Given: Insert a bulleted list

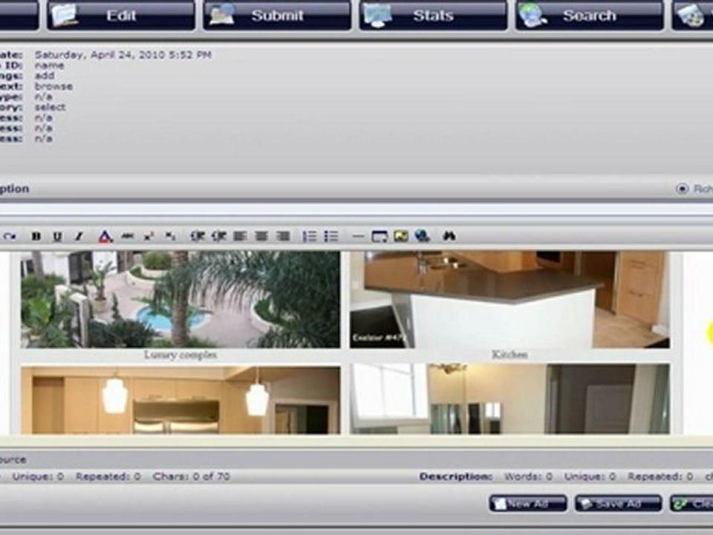Looking at the screenshot, I should [331, 236].
